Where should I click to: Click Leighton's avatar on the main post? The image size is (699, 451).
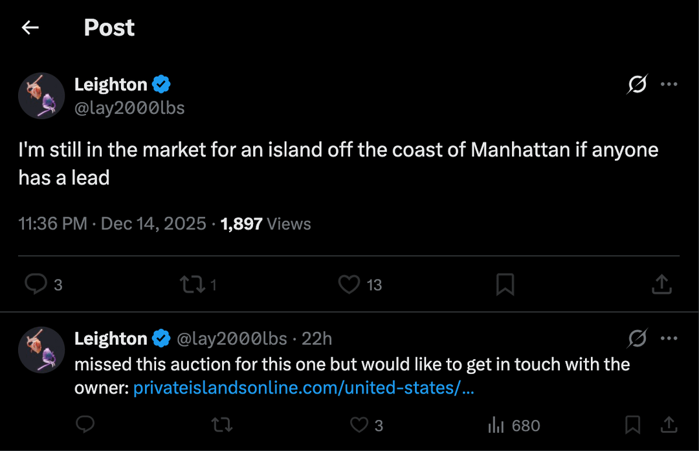[x=41, y=96]
